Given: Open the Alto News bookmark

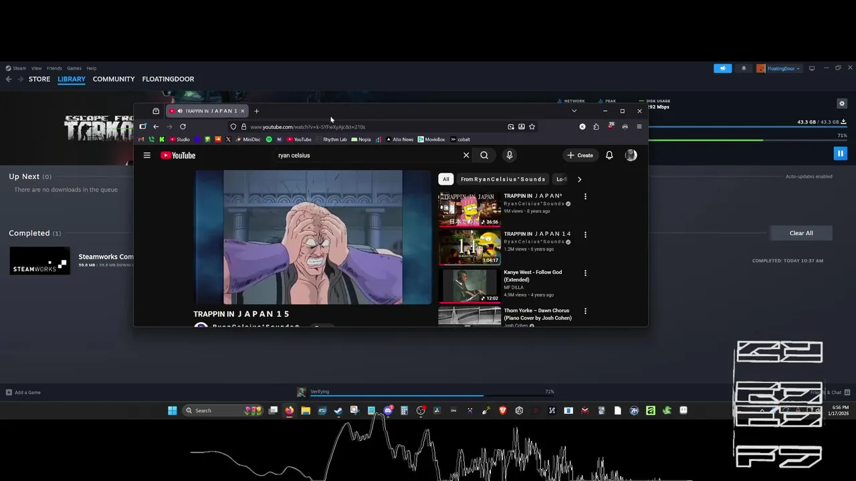Looking at the screenshot, I should pos(399,140).
